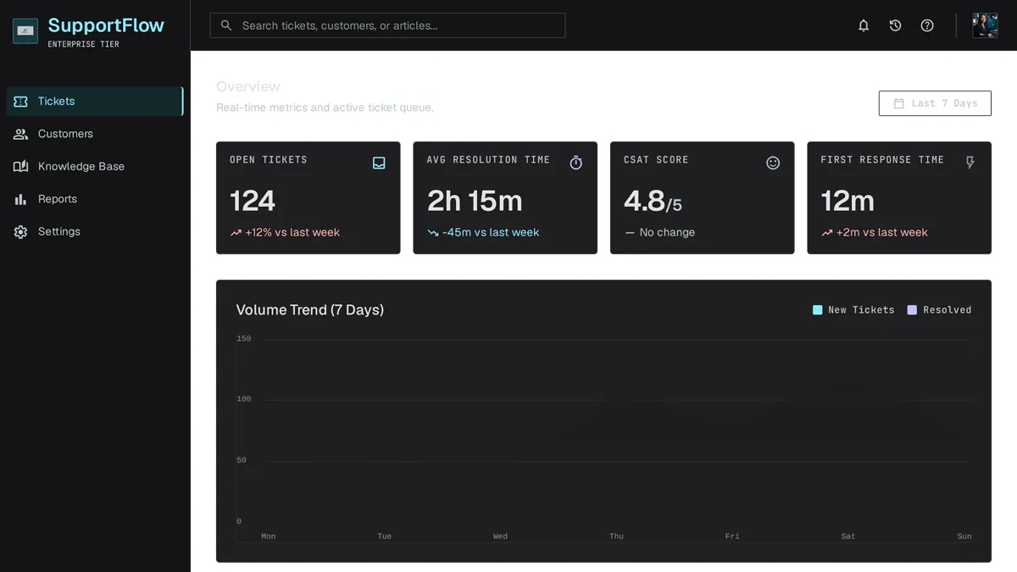Click the search magnifier icon
Image resolution: width=1017 pixels, height=572 pixels.
point(226,25)
